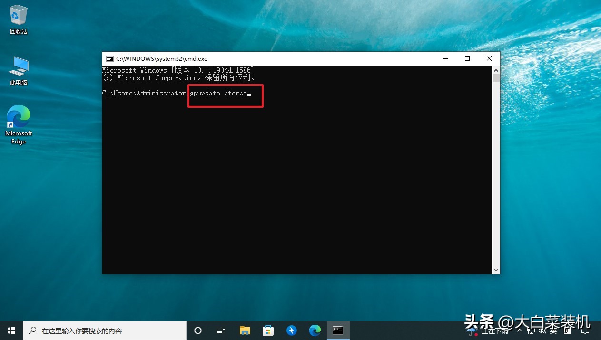Open Task View from the taskbar
This screenshot has width=601, height=340.
pos(221,331)
